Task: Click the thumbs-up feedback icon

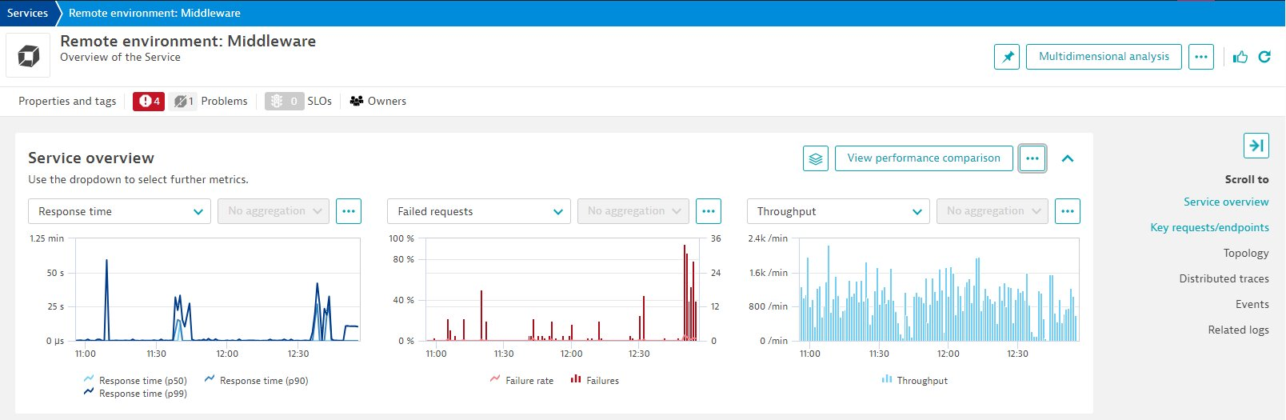Action: [x=1240, y=57]
